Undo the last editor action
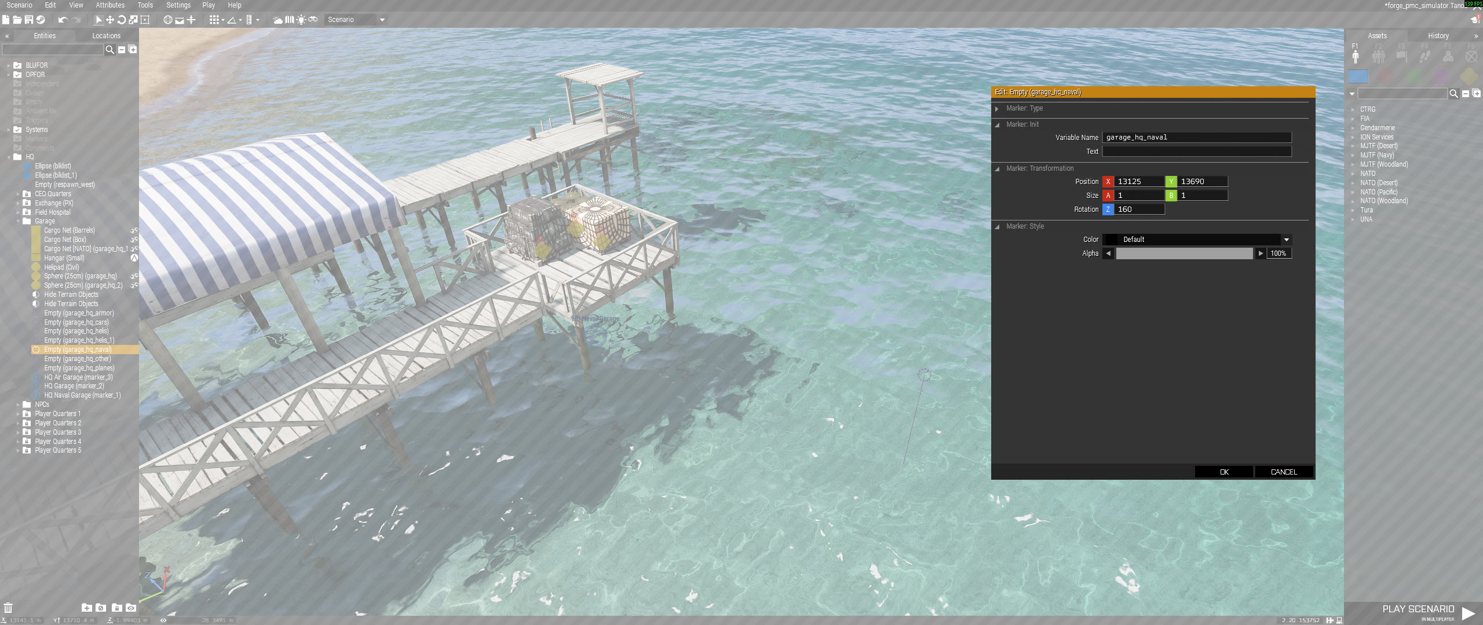The height and width of the screenshot is (625, 1483). (63, 20)
